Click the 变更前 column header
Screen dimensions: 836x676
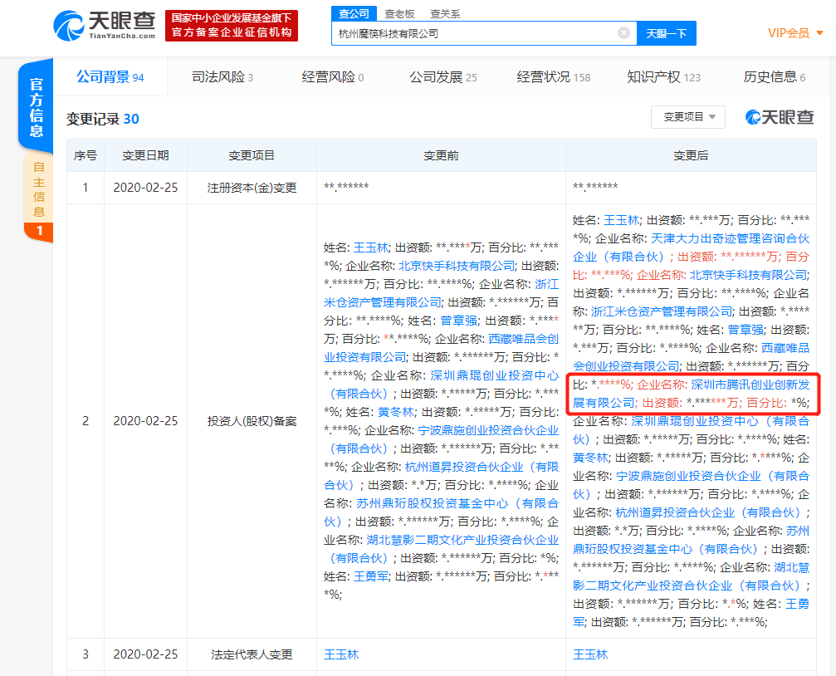tap(441, 155)
